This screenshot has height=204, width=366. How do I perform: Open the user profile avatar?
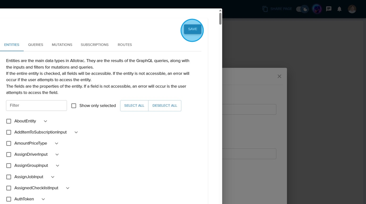pyautogui.click(x=352, y=9)
